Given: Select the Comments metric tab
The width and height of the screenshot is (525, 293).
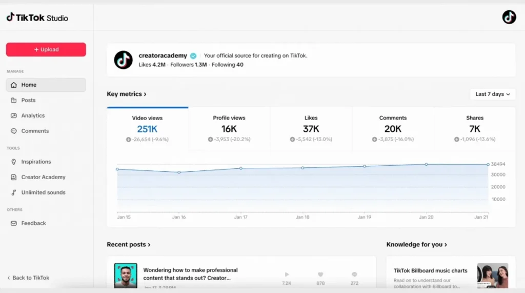Looking at the screenshot, I should tap(393, 129).
